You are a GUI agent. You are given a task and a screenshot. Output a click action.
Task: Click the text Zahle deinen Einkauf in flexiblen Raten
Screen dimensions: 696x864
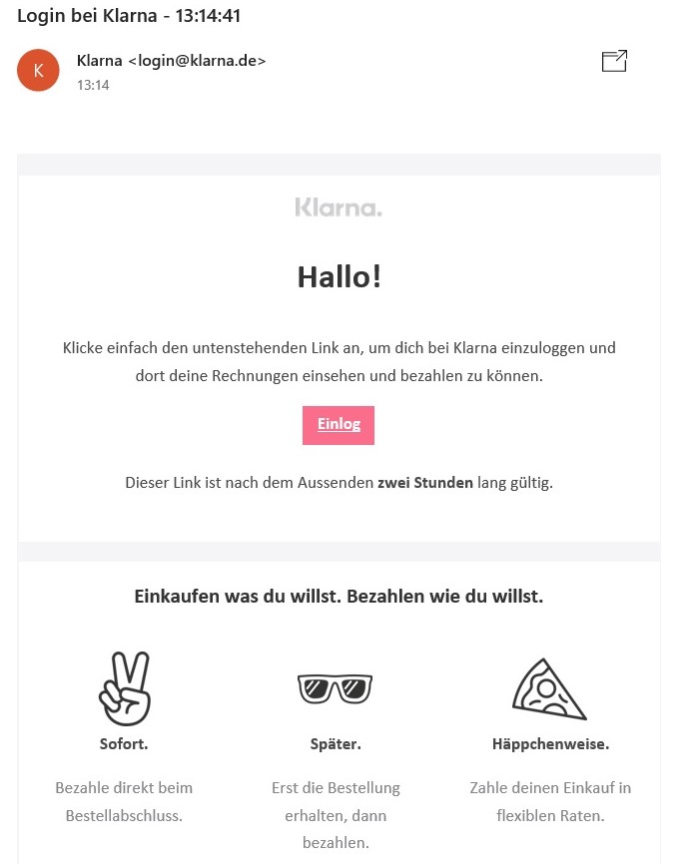[550, 802]
